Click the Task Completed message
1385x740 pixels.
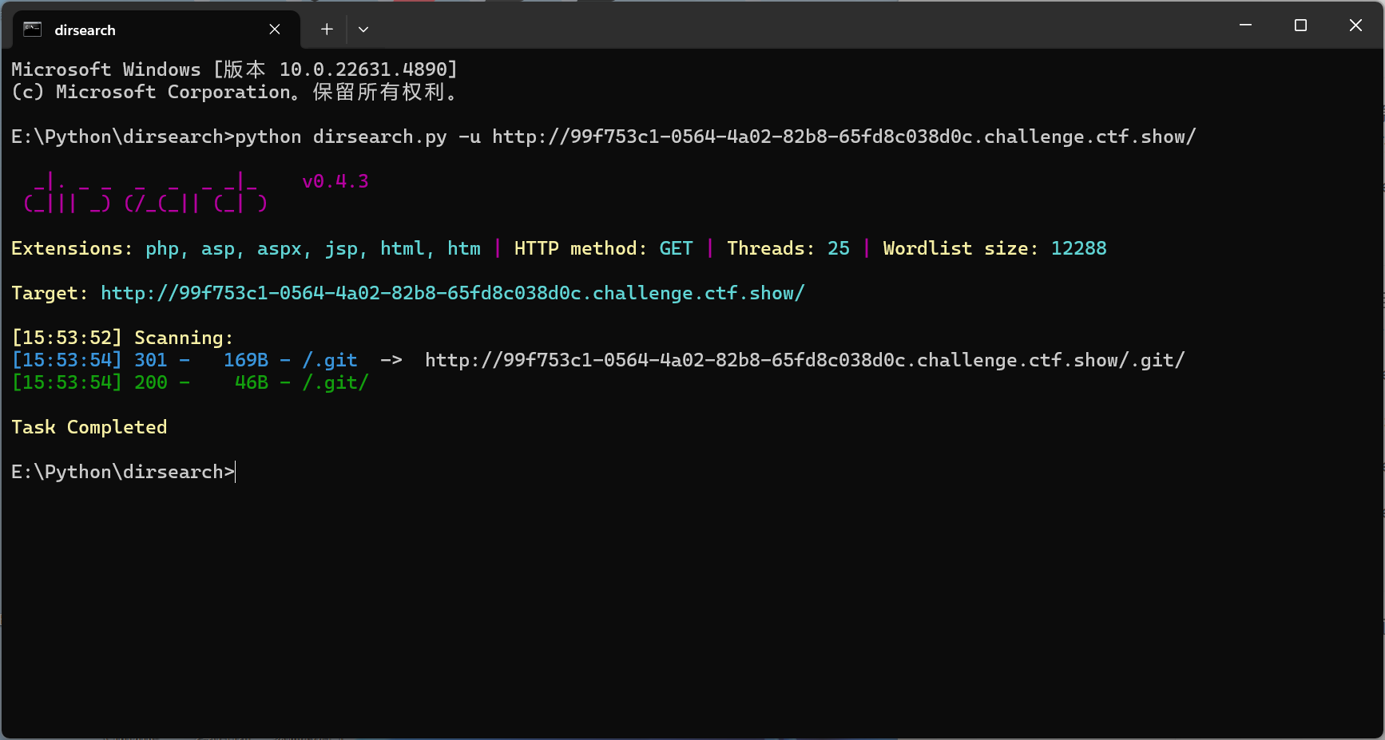coord(89,427)
